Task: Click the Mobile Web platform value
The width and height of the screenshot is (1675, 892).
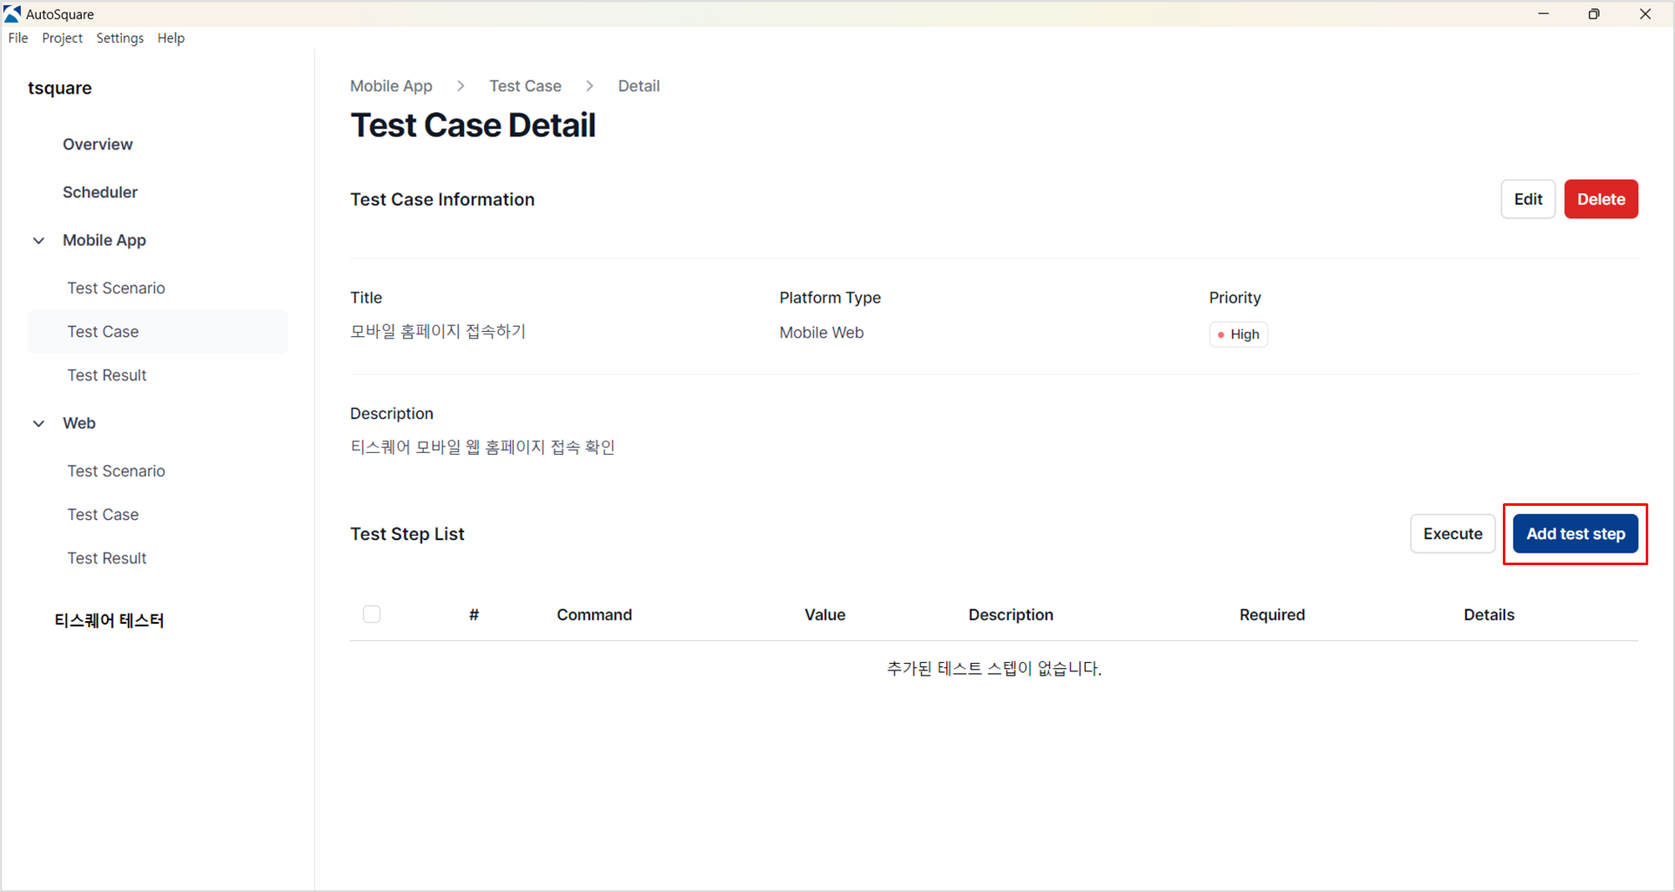Action: click(822, 333)
